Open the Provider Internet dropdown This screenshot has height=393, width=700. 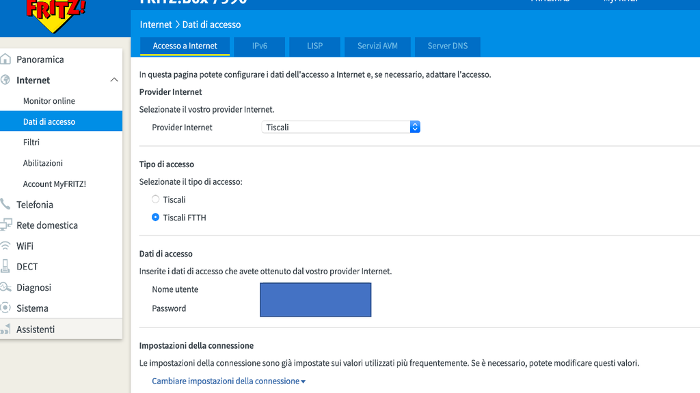tap(340, 127)
